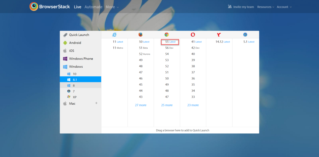Open the More dropdown menu

pos(112,7)
